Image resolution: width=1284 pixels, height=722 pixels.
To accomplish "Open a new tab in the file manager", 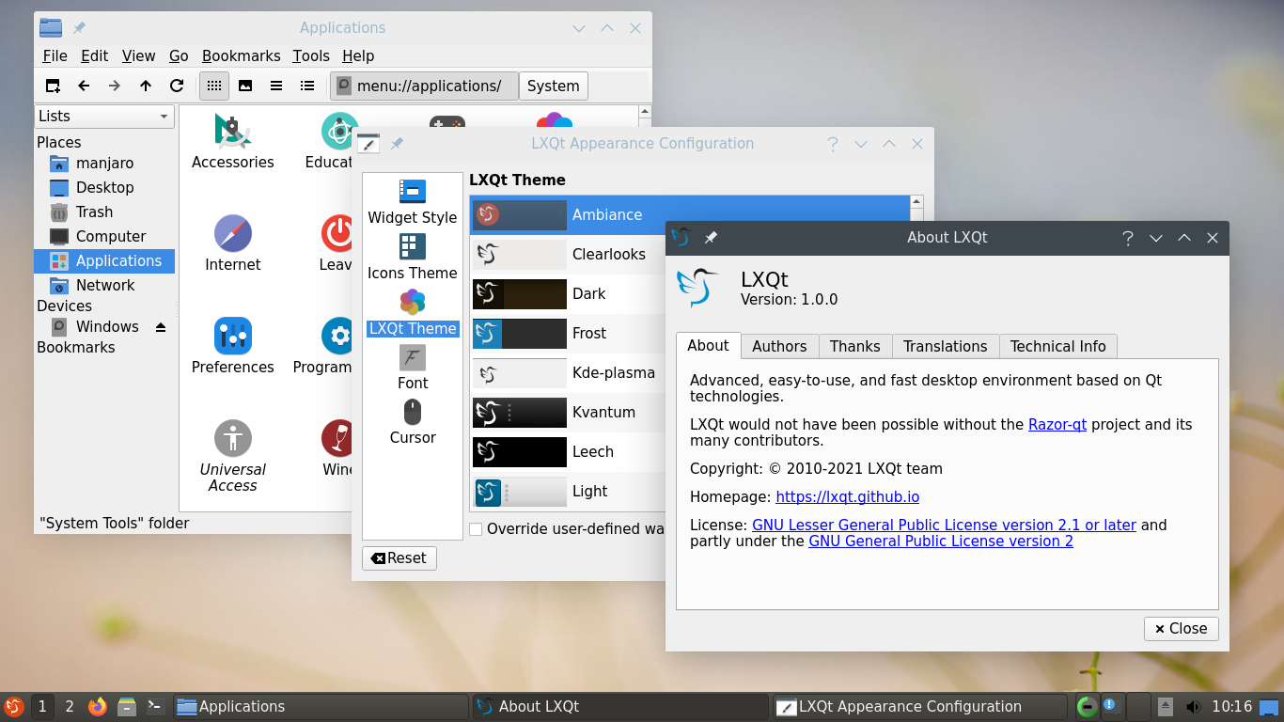I will click(54, 86).
